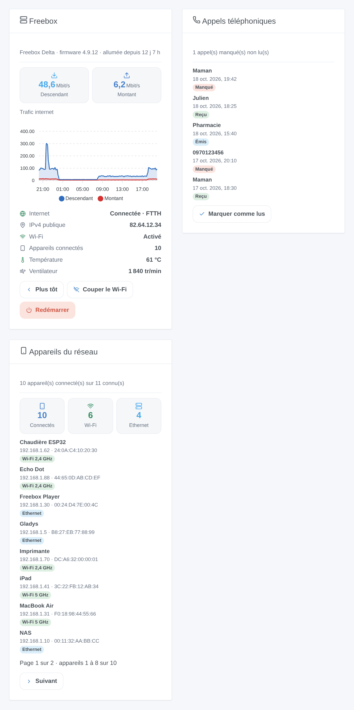Click the Gladys device name
Viewport: 354px width, 710px height.
tap(29, 524)
